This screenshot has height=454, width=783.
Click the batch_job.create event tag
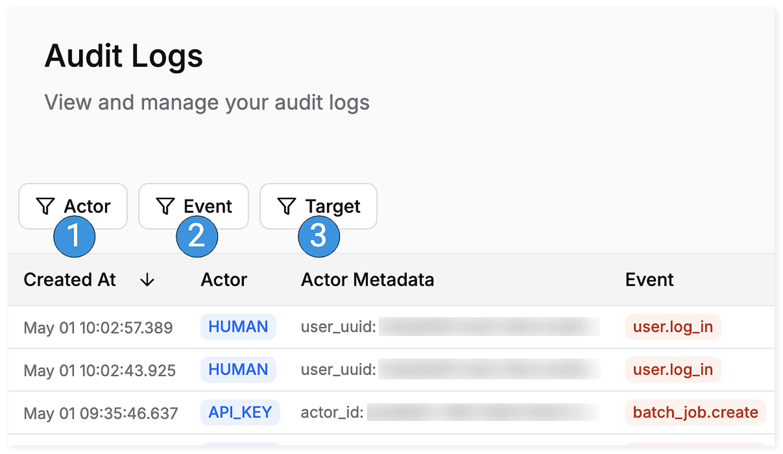pos(696,413)
